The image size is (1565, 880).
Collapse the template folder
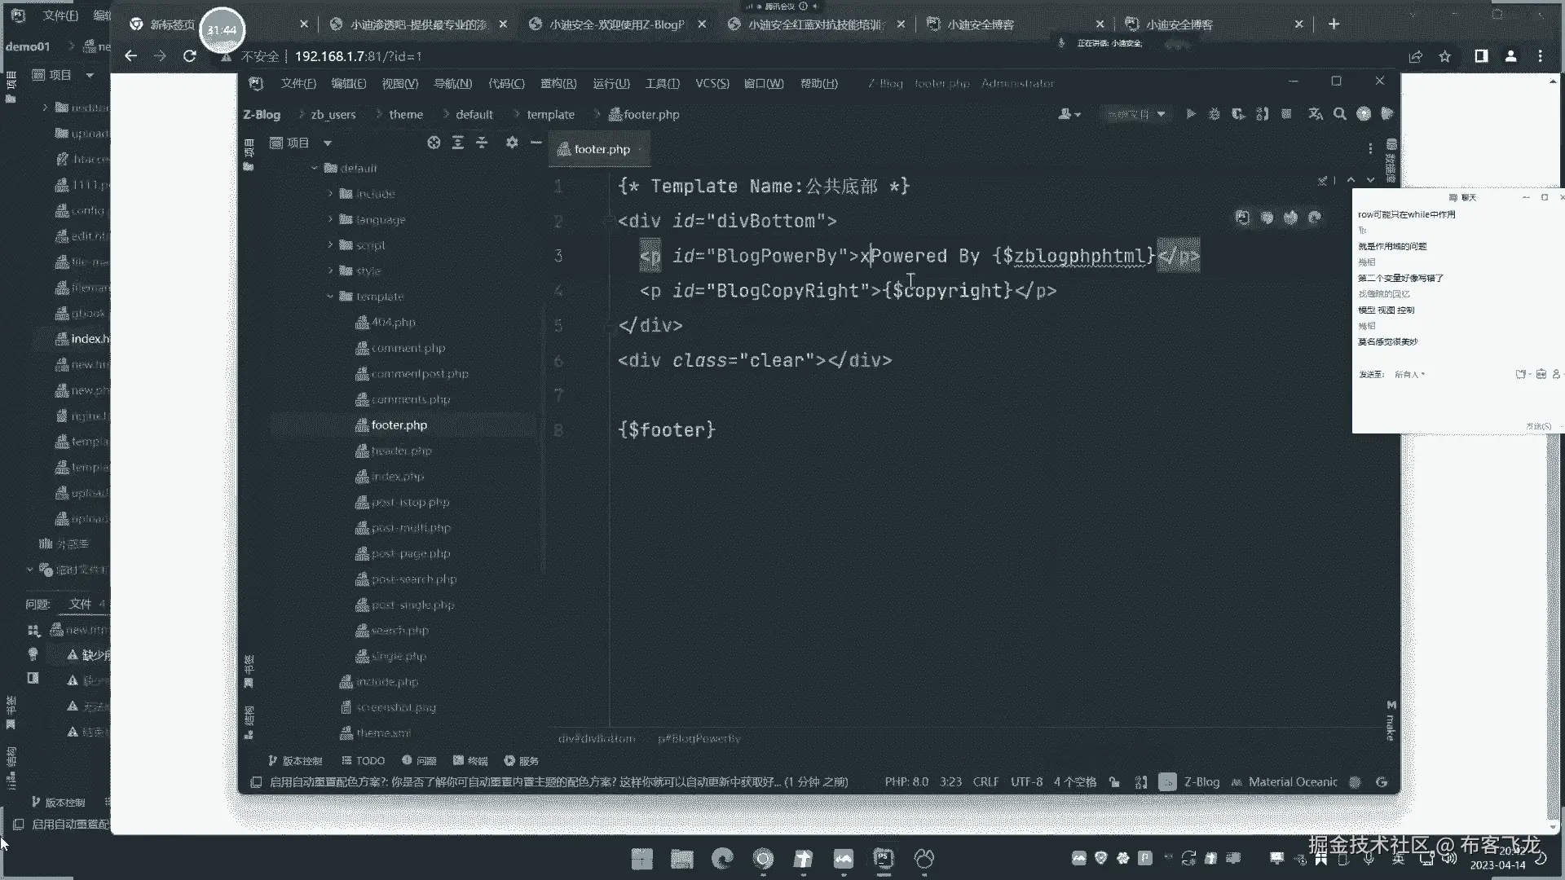[x=330, y=297]
